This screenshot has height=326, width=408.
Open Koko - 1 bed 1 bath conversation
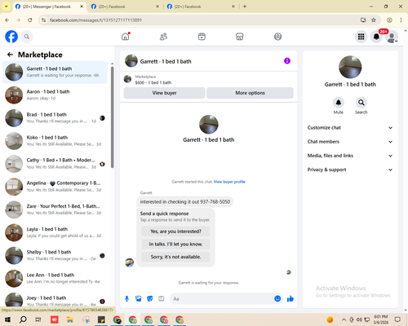[55, 141]
